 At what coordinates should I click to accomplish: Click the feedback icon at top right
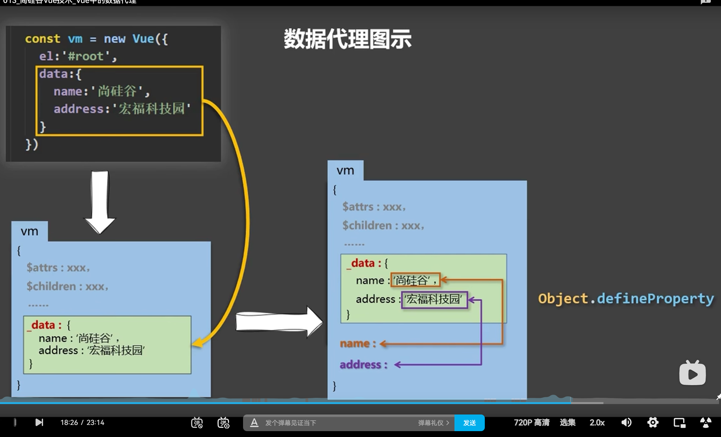(705, 2)
